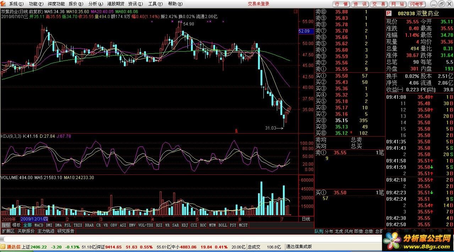
Task: Click the 行情 button at top right
Action: coord(341,4)
